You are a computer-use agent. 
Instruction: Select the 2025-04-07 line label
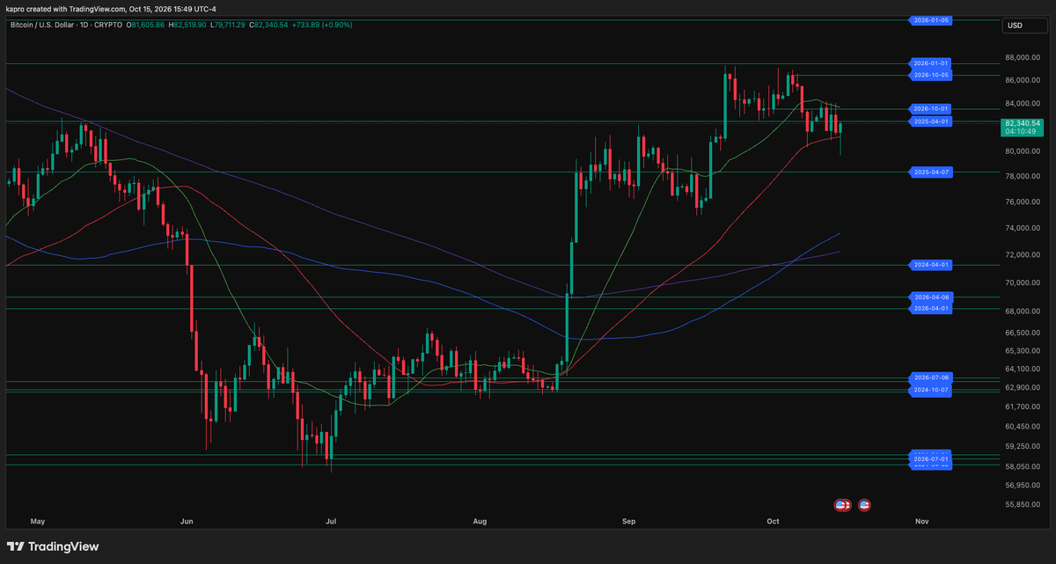931,172
